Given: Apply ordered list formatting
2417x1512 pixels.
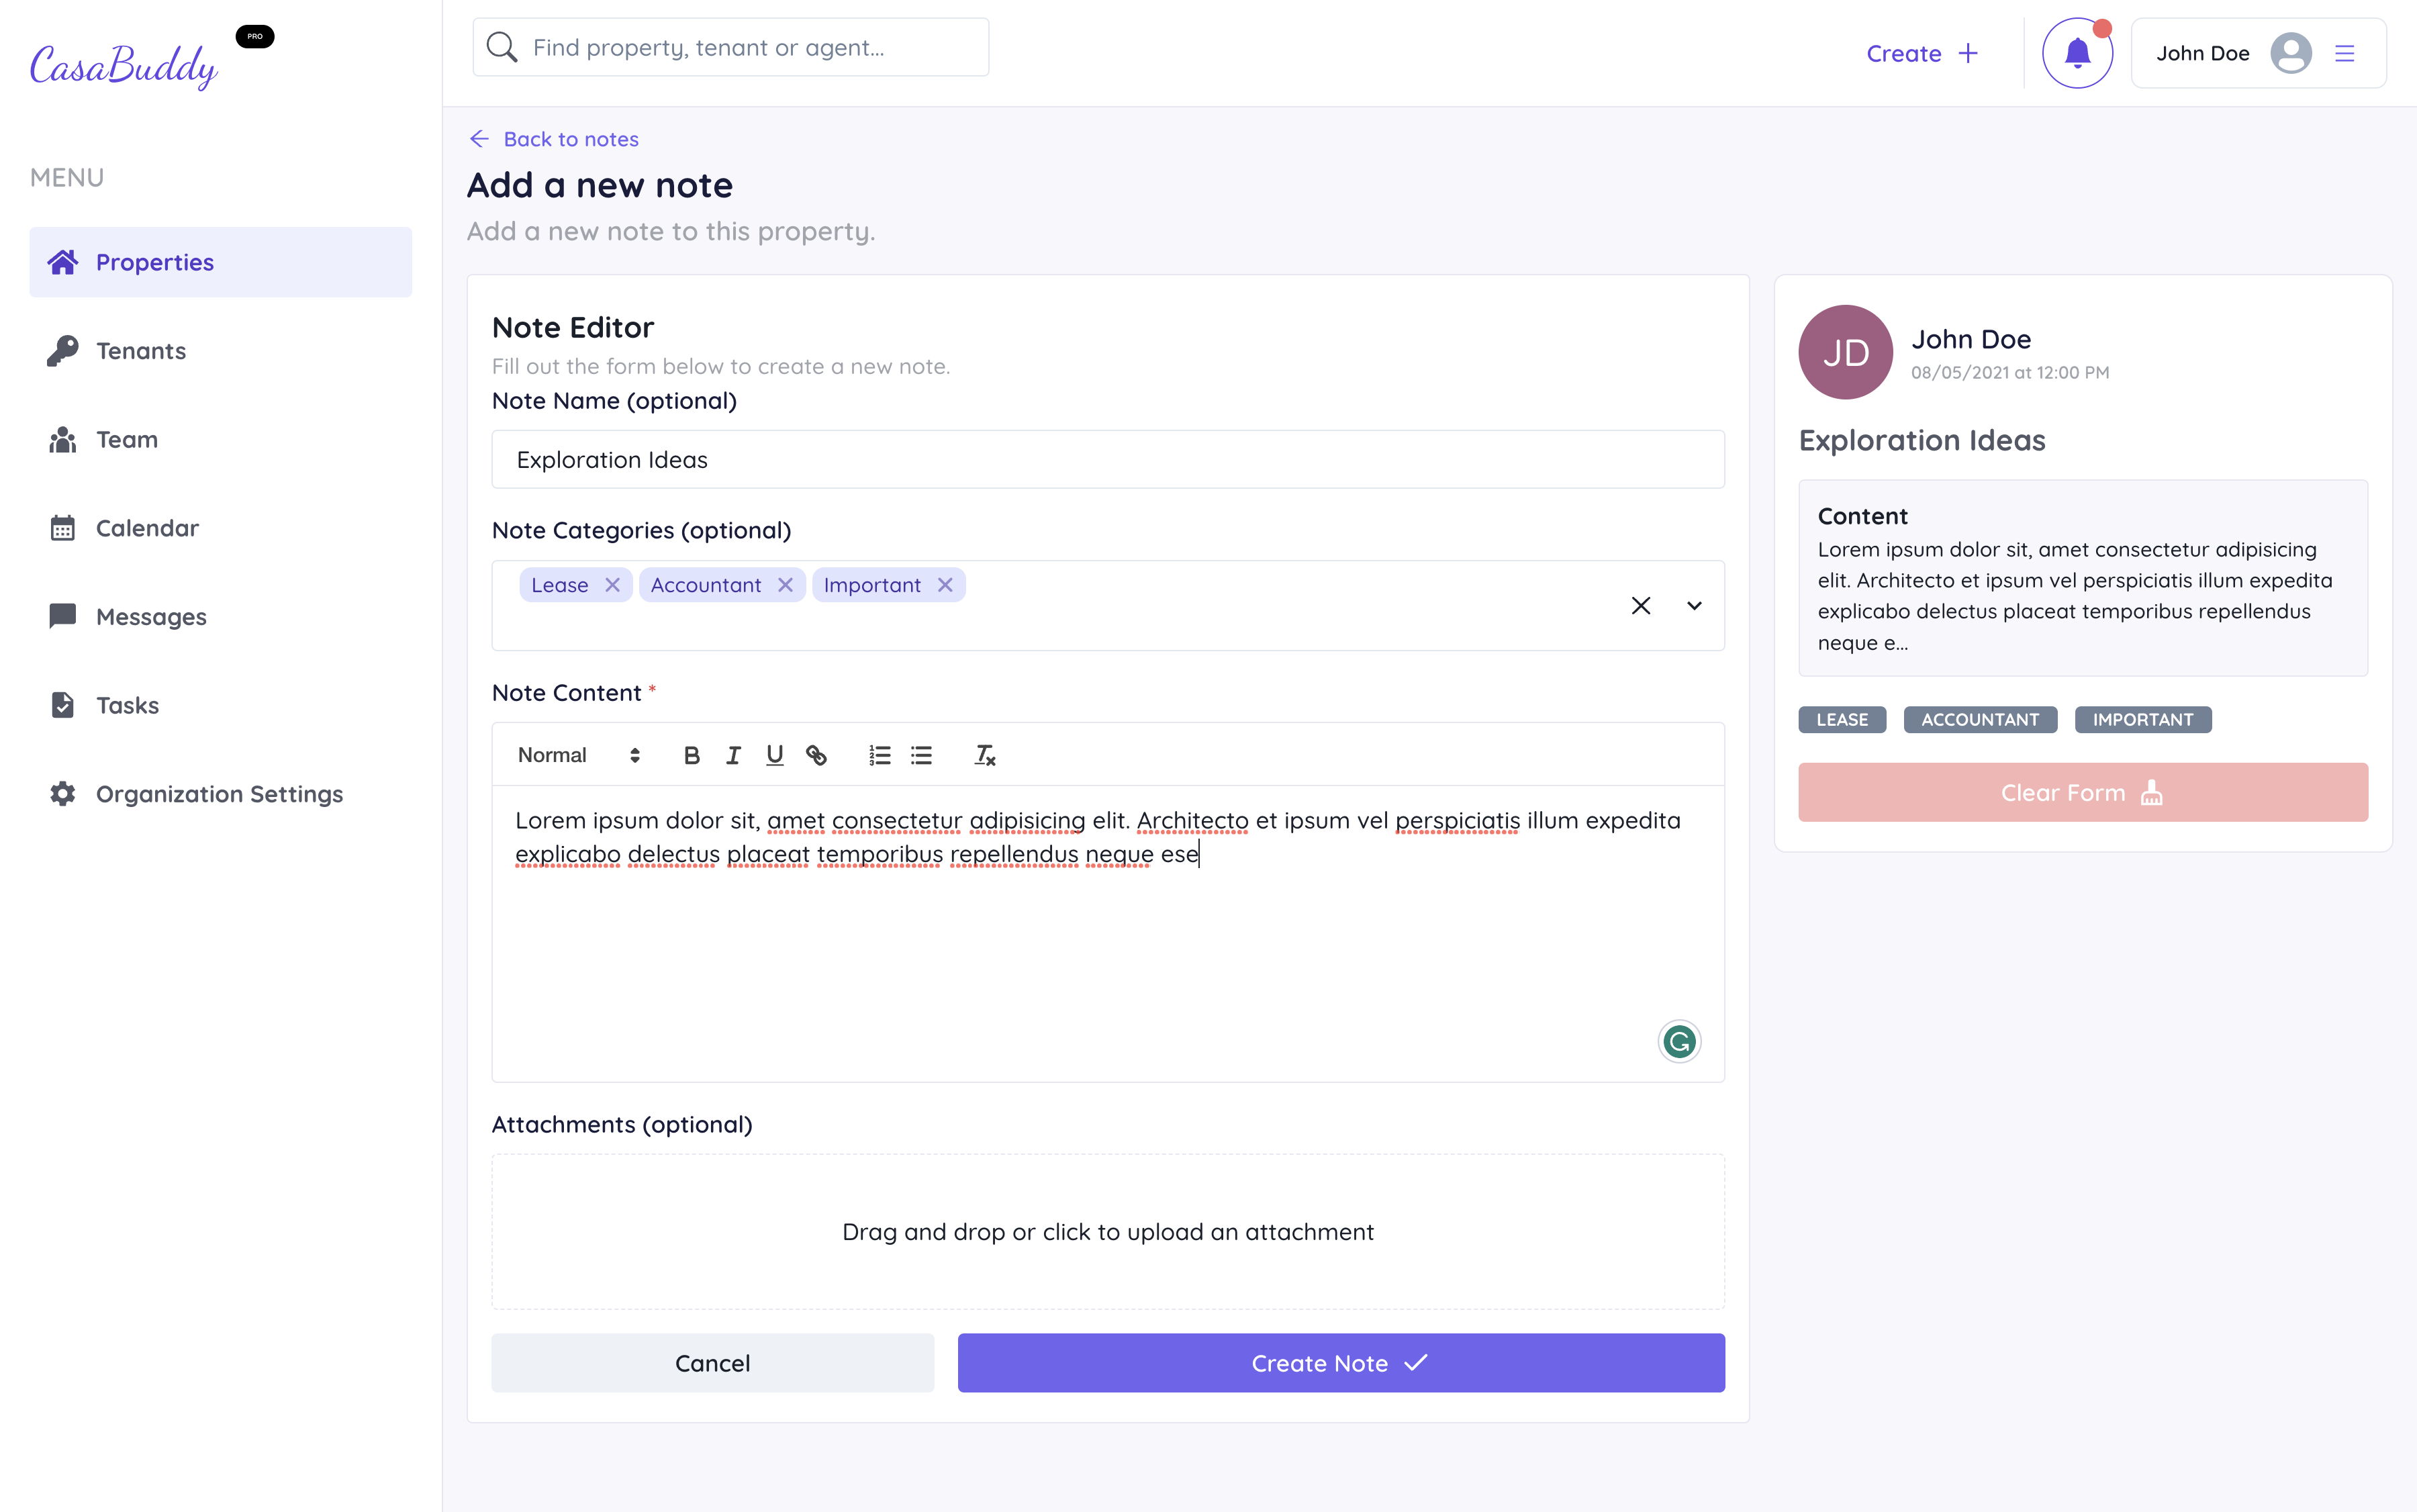Looking at the screenshot, I should pos(879,755).
